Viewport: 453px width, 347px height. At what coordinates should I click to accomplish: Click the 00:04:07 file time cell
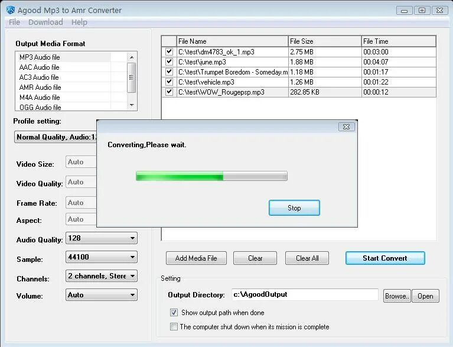[x=399, y=62]
